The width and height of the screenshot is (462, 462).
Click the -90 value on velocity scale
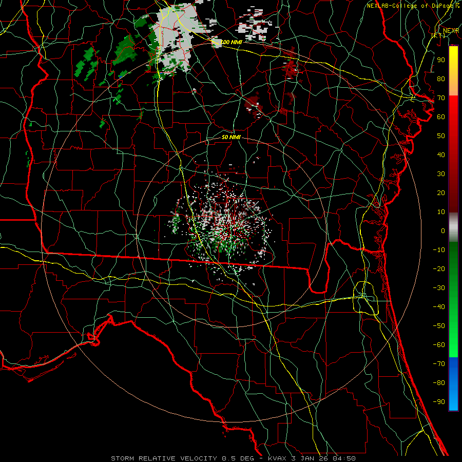point(439,402)
